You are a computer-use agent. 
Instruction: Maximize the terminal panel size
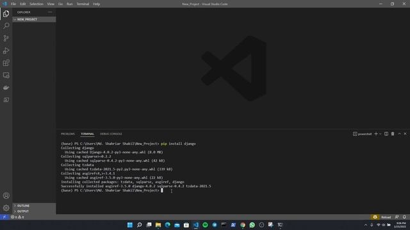(399, 134)
